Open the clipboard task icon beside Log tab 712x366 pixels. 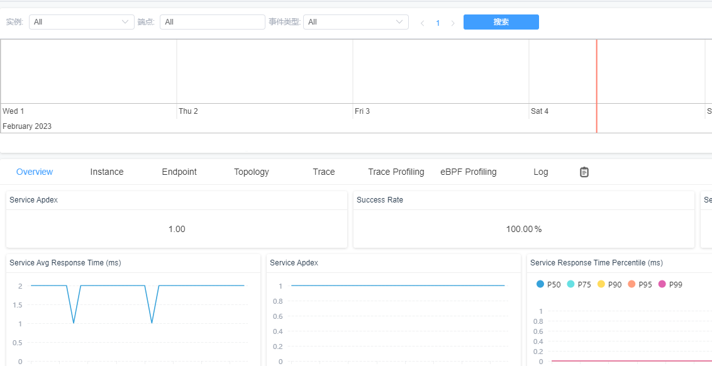pos(584,172)
